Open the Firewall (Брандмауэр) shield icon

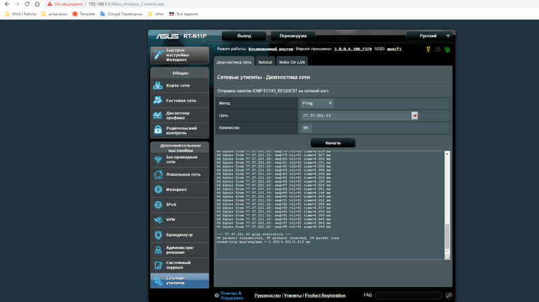(158, 235)
